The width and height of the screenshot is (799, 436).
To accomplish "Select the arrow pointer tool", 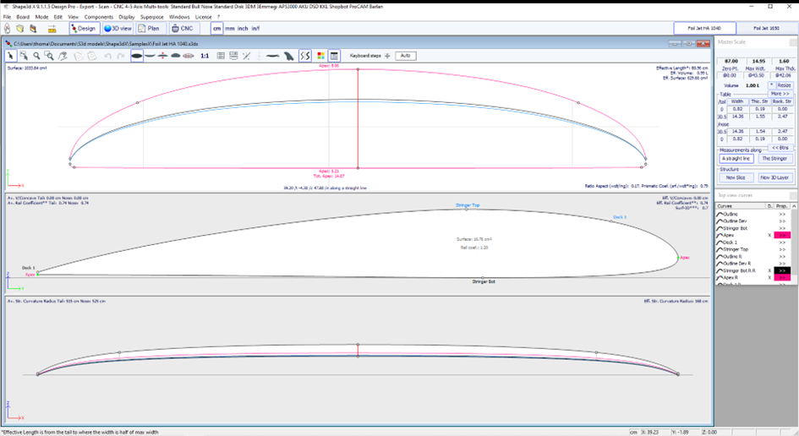I will coord(11,56).
